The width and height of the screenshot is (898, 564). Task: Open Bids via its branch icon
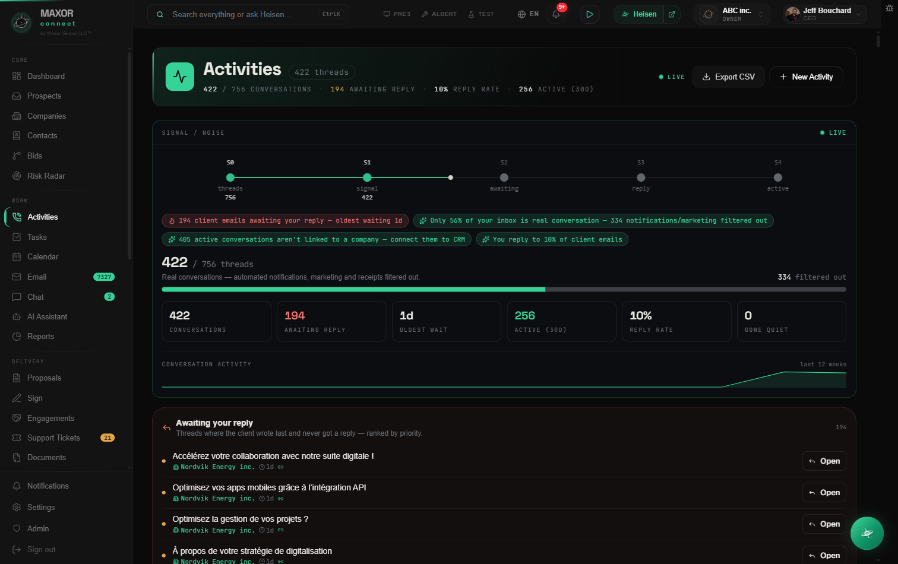[17, 156]
